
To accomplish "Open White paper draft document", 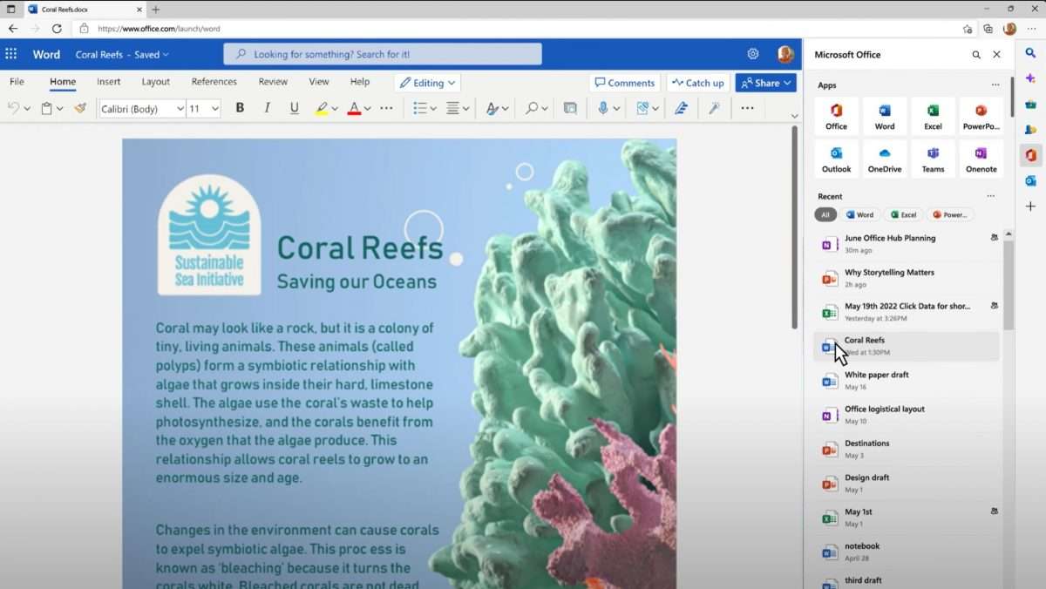I will [x=907, y=381].
